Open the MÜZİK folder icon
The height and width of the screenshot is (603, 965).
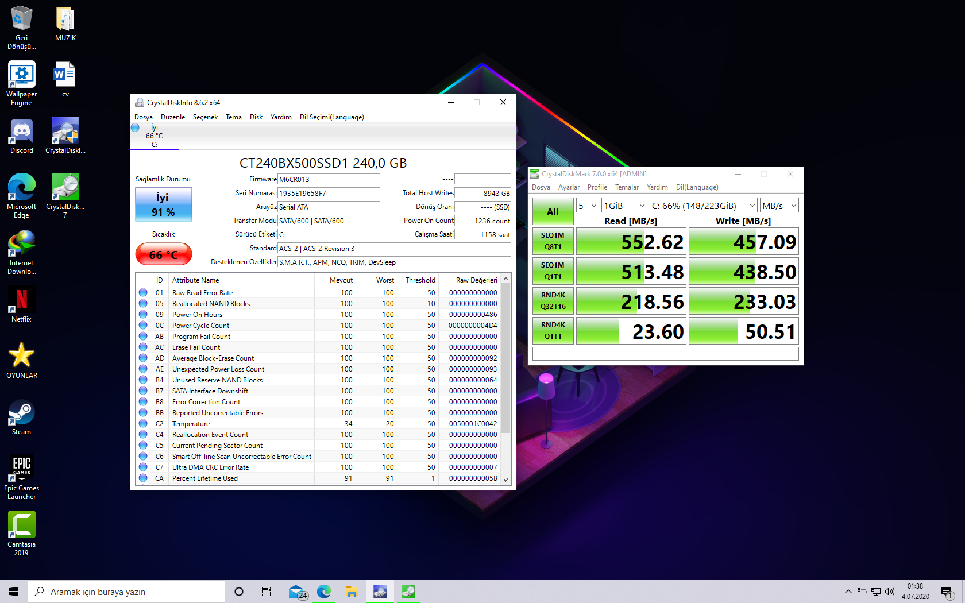(x=65, y=24)
